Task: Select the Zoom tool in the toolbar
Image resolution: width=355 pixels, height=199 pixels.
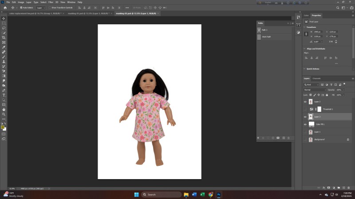Action: tap(4, 114)
